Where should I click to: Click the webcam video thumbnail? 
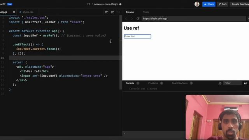click(x=217, y=117)
